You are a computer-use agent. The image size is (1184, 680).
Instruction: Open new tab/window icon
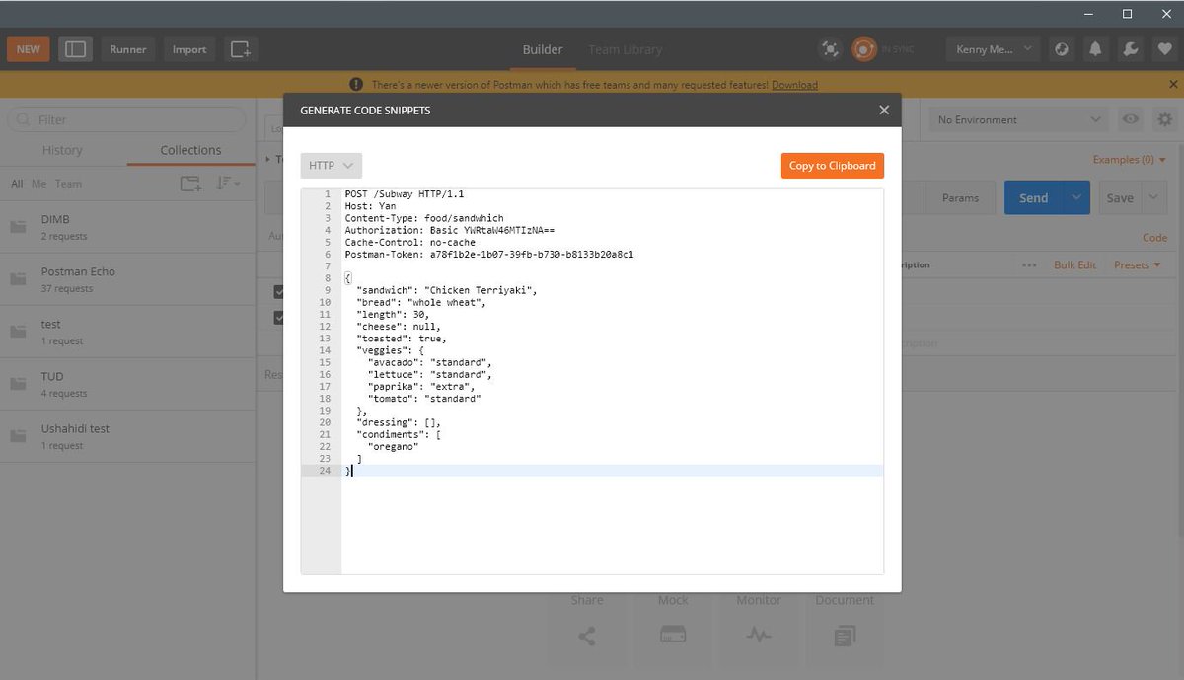click(240, 49)
